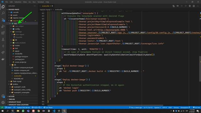Expand the OUTLINE panel section
201x113 pixels.
coord(11,96)
